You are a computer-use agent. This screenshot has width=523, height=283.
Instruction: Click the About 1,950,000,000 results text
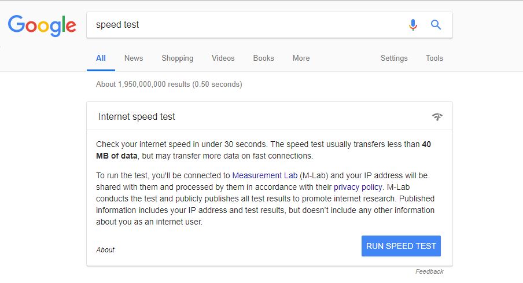(169, 84)
